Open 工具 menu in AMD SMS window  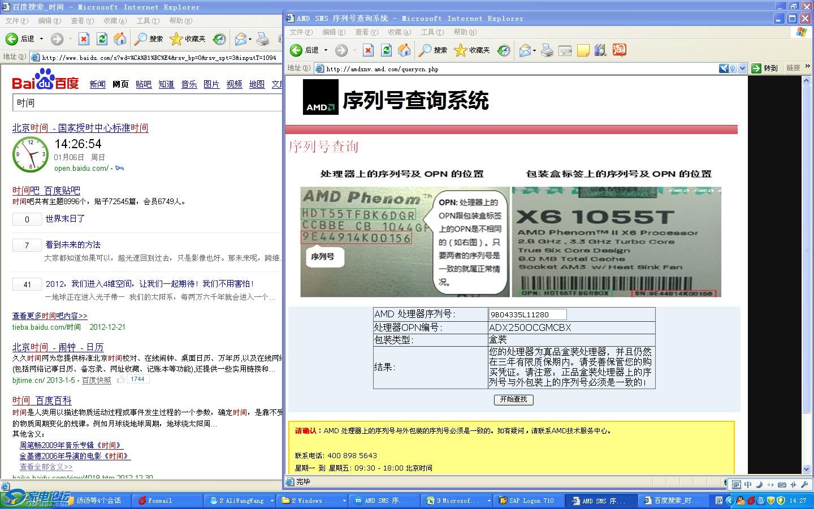[431, 32]
